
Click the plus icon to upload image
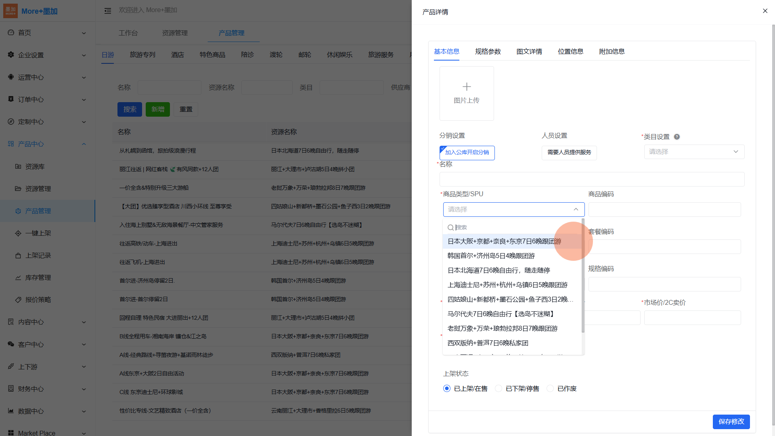467,87
